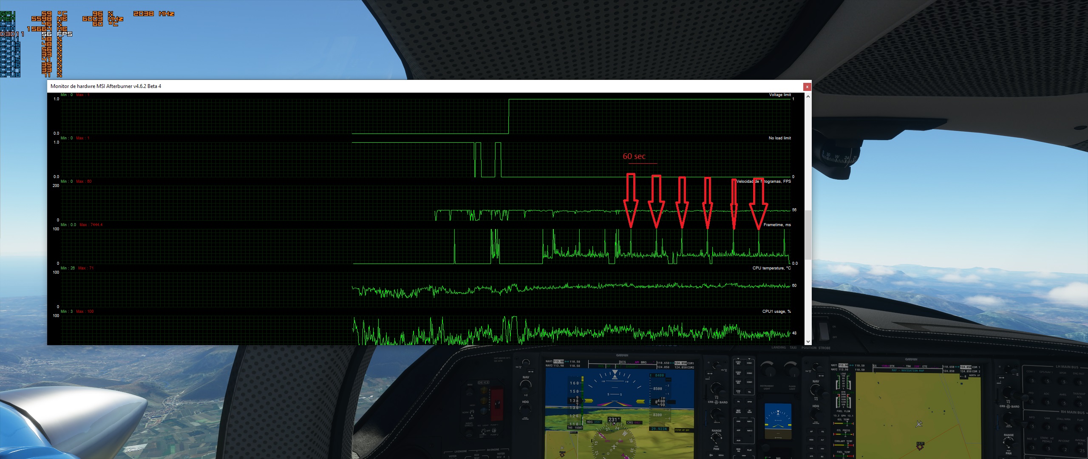Click the HDG knob beside the left PFD

point(525,410)
